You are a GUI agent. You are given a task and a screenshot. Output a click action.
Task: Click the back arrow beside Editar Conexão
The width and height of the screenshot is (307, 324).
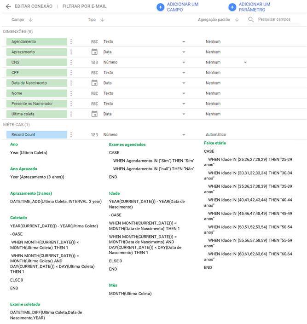[8, 6]
